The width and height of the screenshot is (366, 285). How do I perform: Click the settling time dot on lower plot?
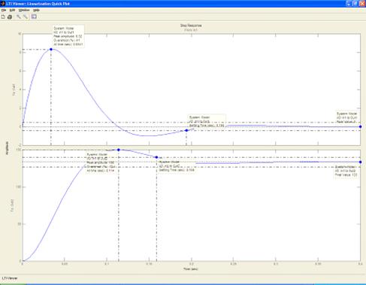pos(156,157)
